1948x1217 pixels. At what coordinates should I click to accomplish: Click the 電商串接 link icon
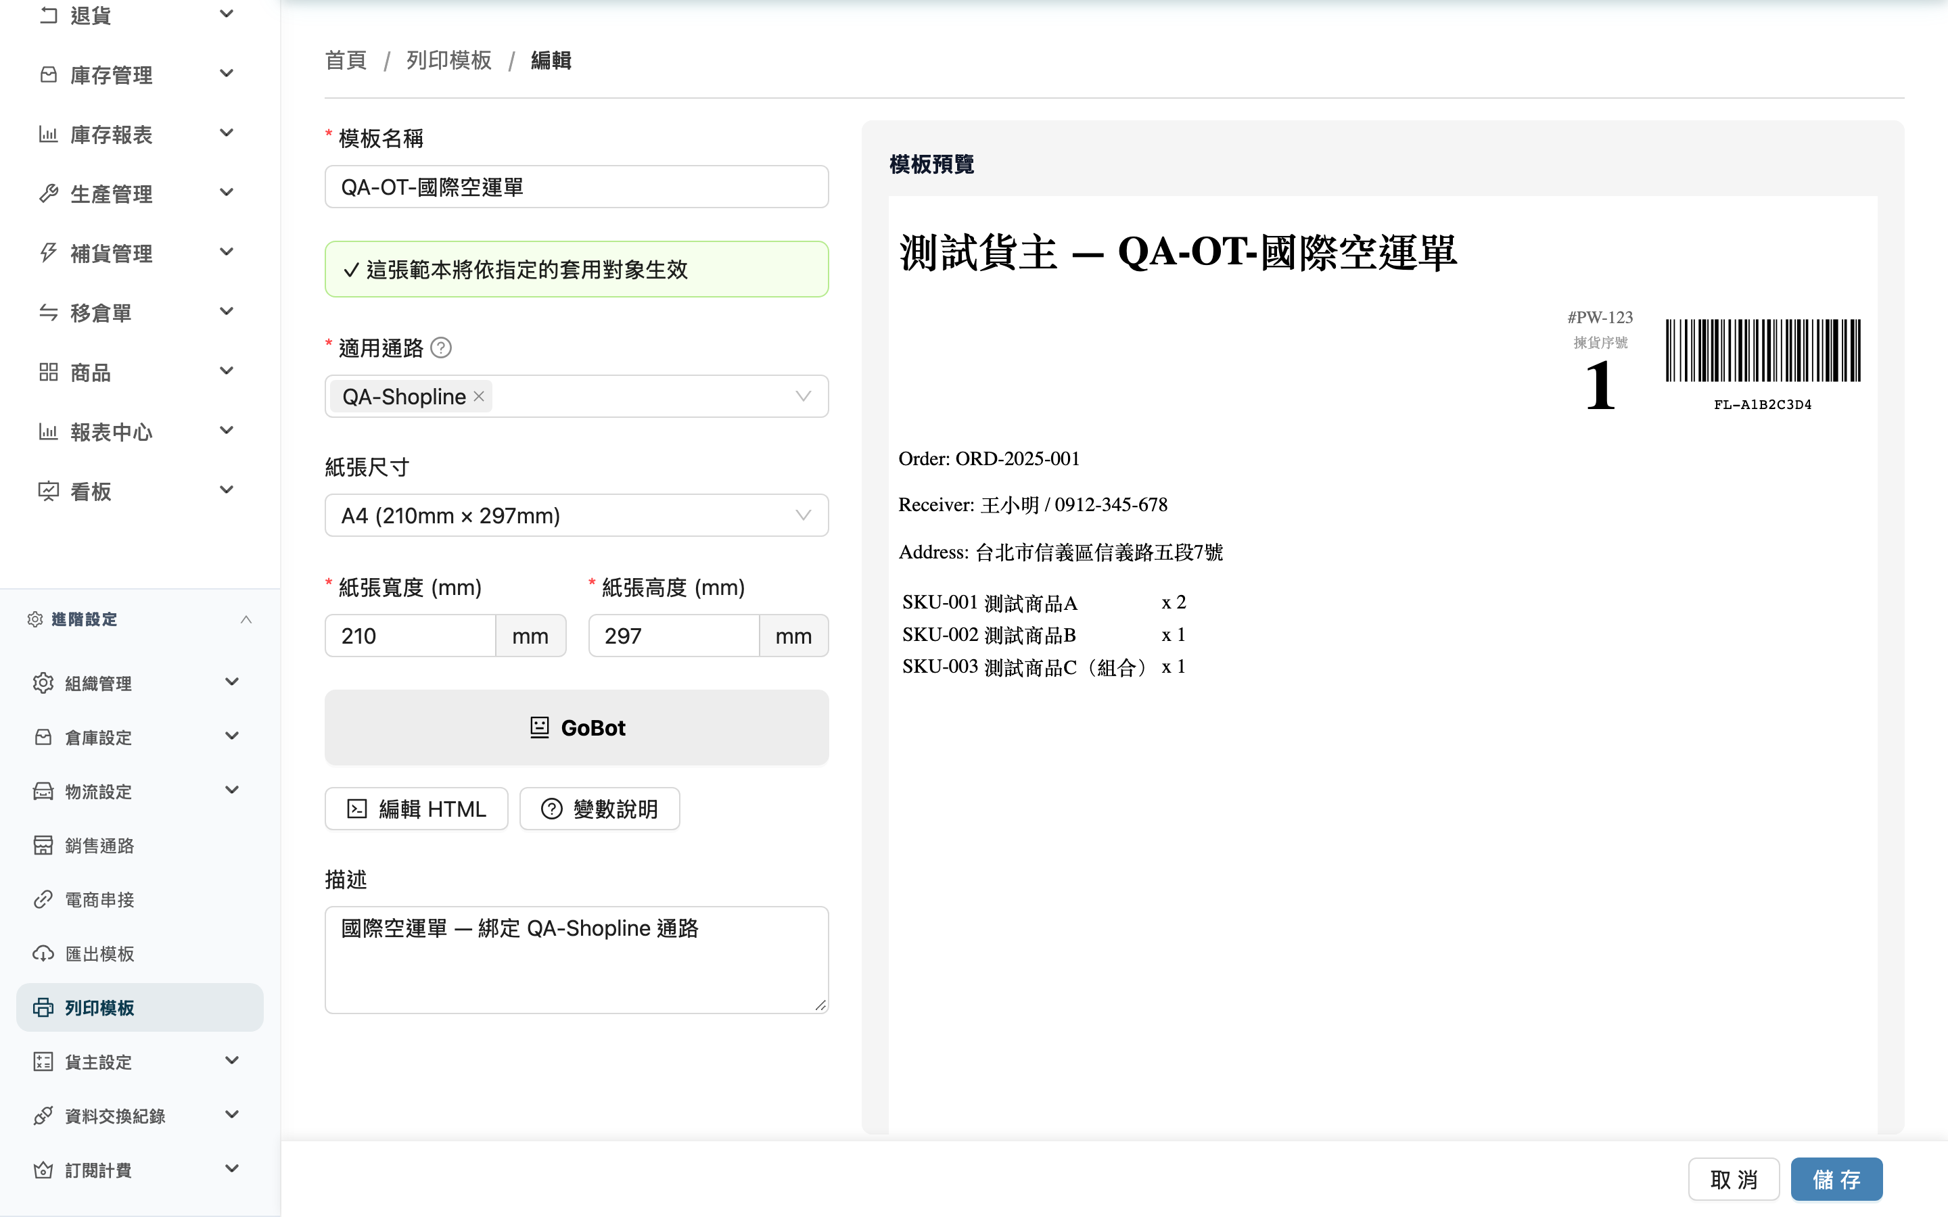click(43, 899)
